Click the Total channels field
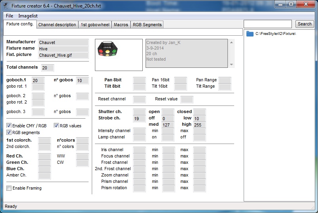 click(x=47, y=68)
